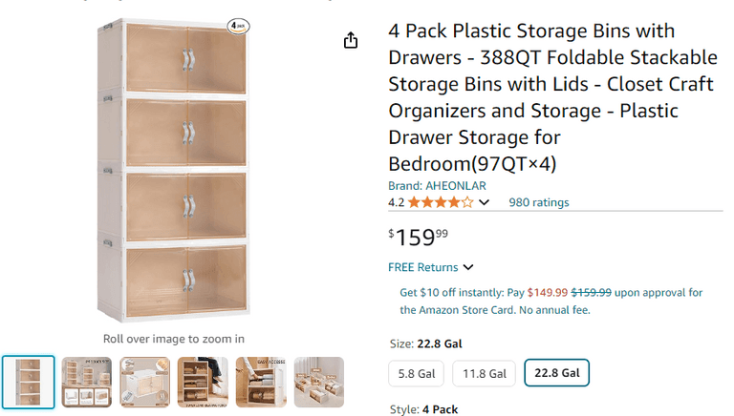Select the sixth thumbnail with scattered open bins

[x=318, y=383]
